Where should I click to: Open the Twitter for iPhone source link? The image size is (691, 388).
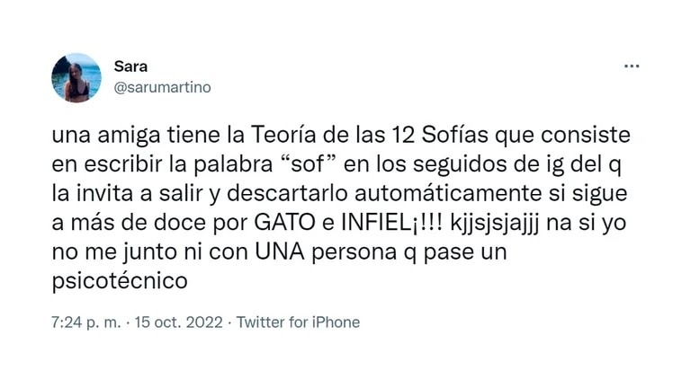tap(298, 322)
